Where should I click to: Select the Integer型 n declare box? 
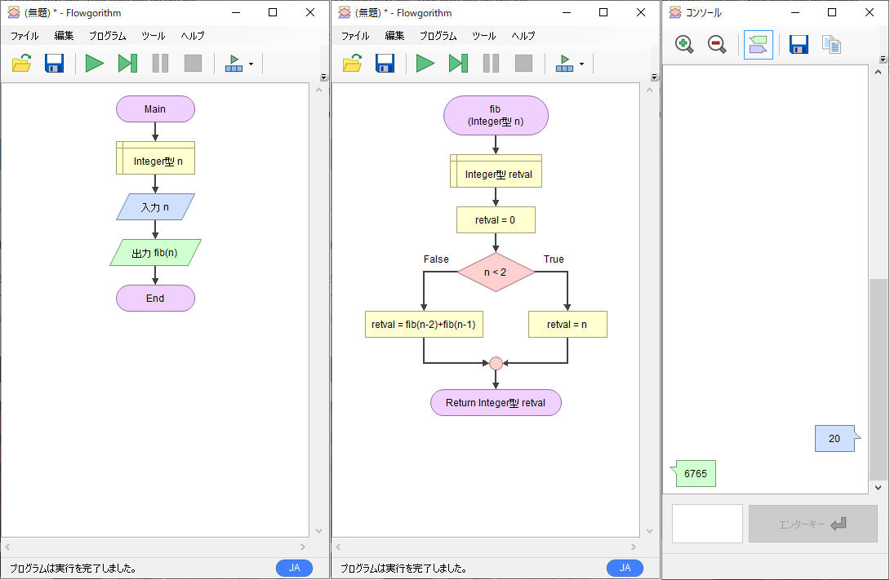pyautogui.click(x=155, y=157)
